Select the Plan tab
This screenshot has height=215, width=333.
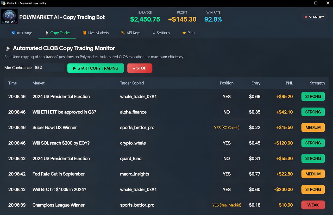click(x=189, y=33)
